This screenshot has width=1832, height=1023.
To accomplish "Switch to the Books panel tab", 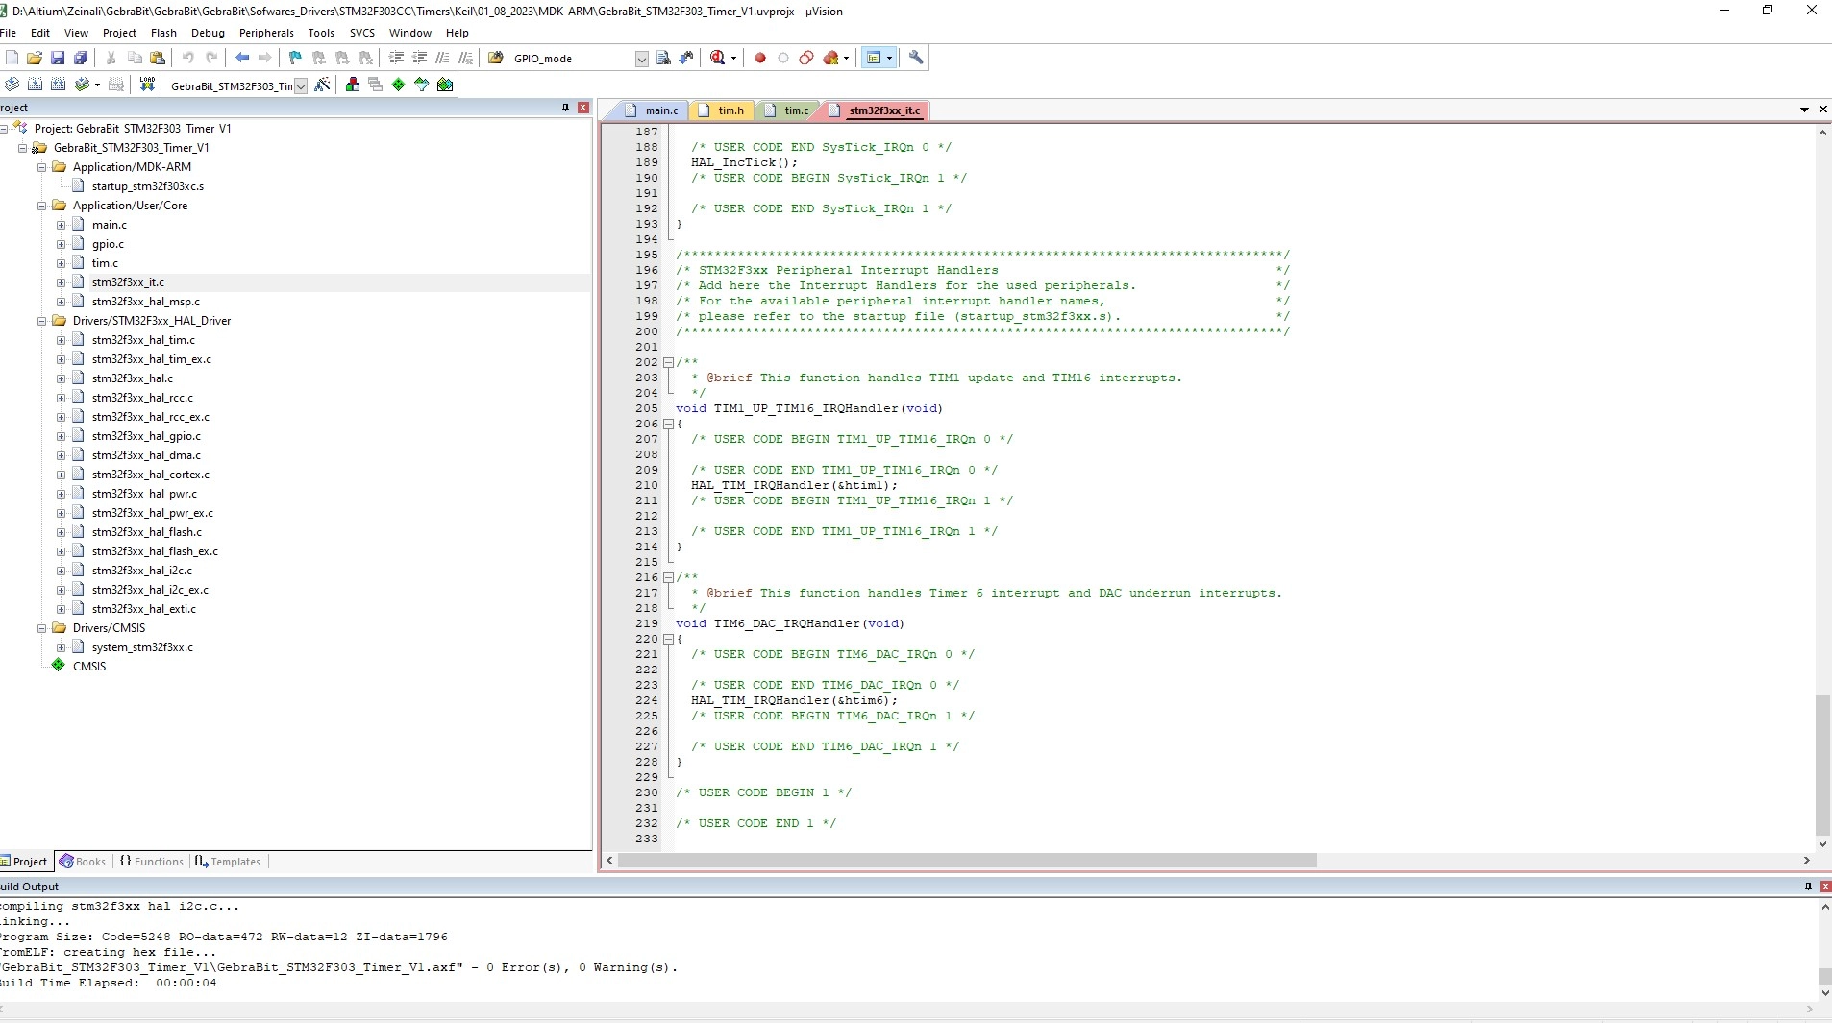I will pyautogui.click(x=83, y=862).
